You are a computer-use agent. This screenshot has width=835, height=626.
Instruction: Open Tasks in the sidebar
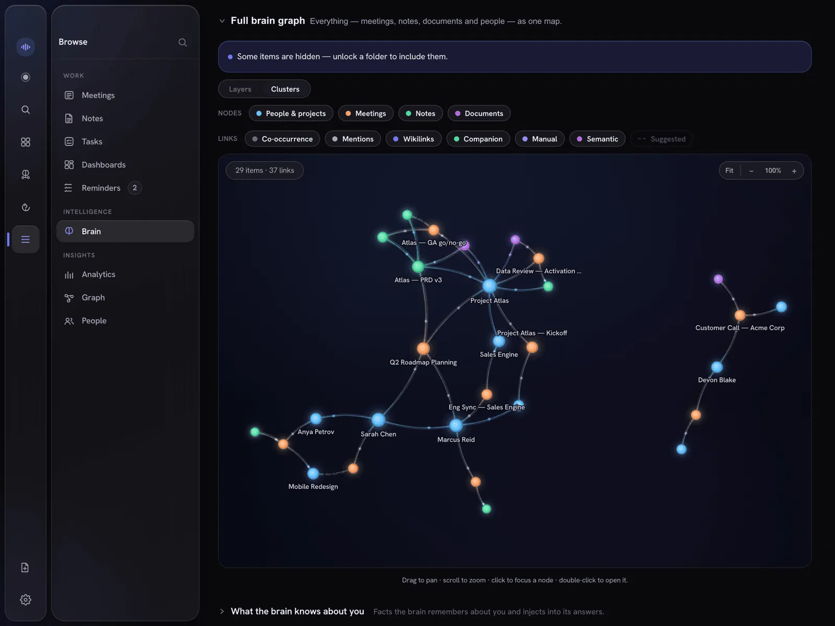coord(125,141)
